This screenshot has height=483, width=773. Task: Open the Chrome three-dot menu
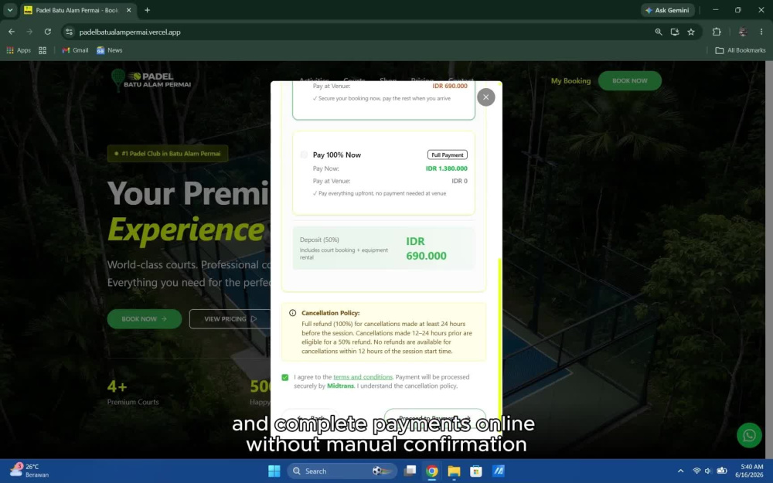[x=761, y=32]
